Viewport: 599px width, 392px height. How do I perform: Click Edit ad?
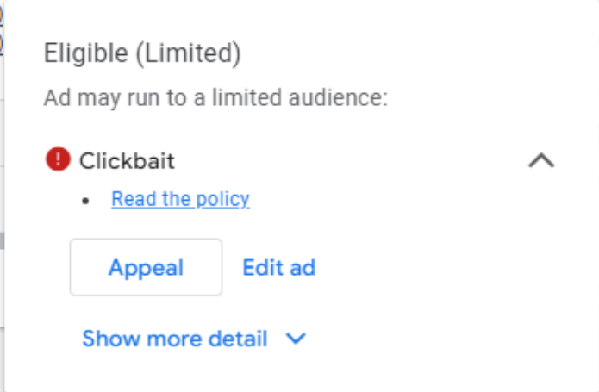tap(278, 268)
